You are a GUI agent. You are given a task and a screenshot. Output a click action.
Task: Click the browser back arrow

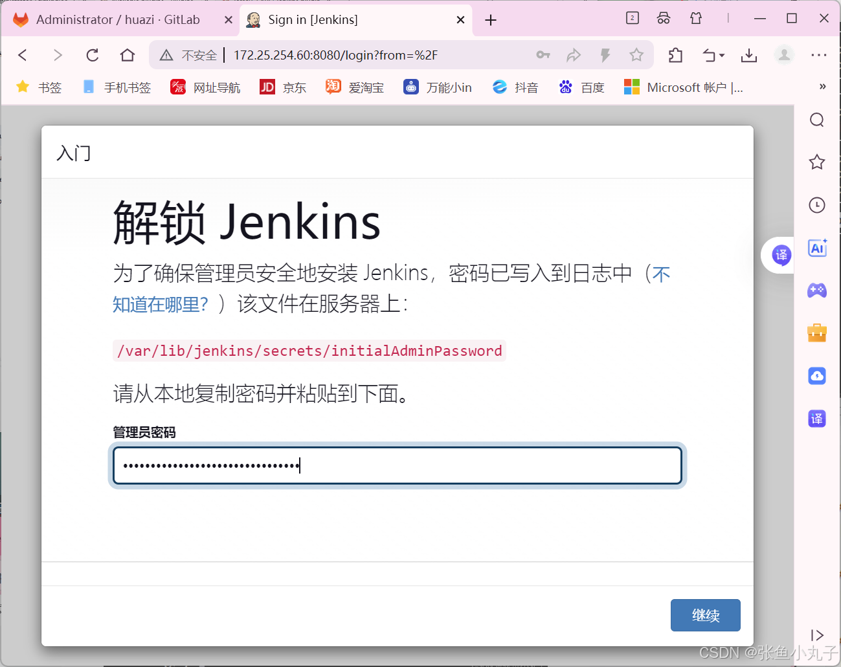point(23,55)
